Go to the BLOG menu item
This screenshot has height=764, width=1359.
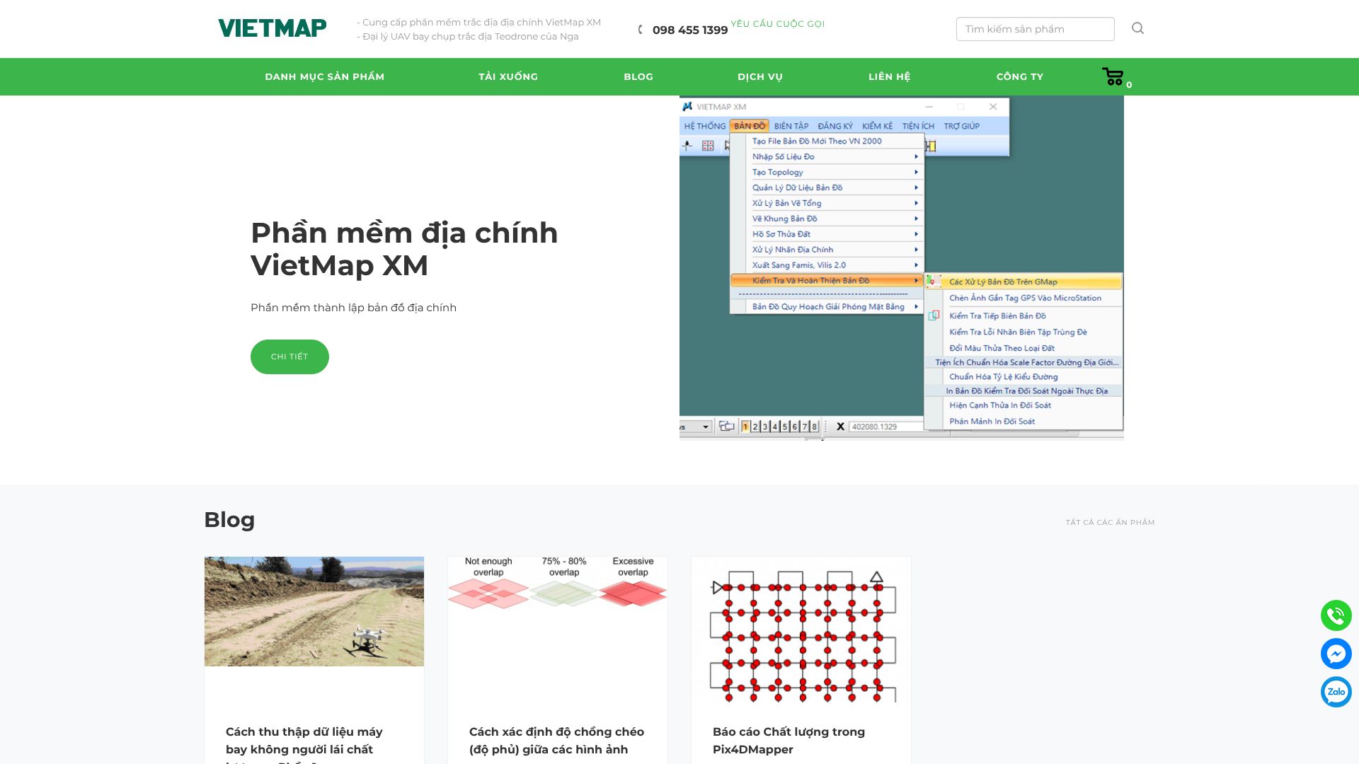(x=638, y=76)
